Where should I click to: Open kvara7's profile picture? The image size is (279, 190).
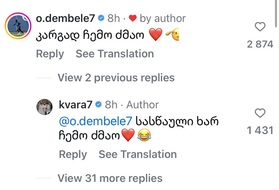click(44, 108)
